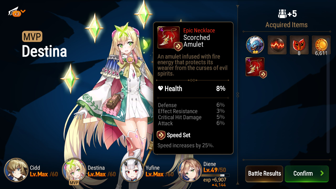Image resolution: width=336 pixels, height=189 pixels.
Task: Click the heart Health stat icon
Action: (x=160, y=88)
